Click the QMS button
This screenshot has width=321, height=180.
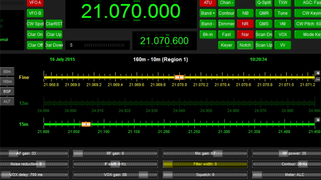(264, 24)
